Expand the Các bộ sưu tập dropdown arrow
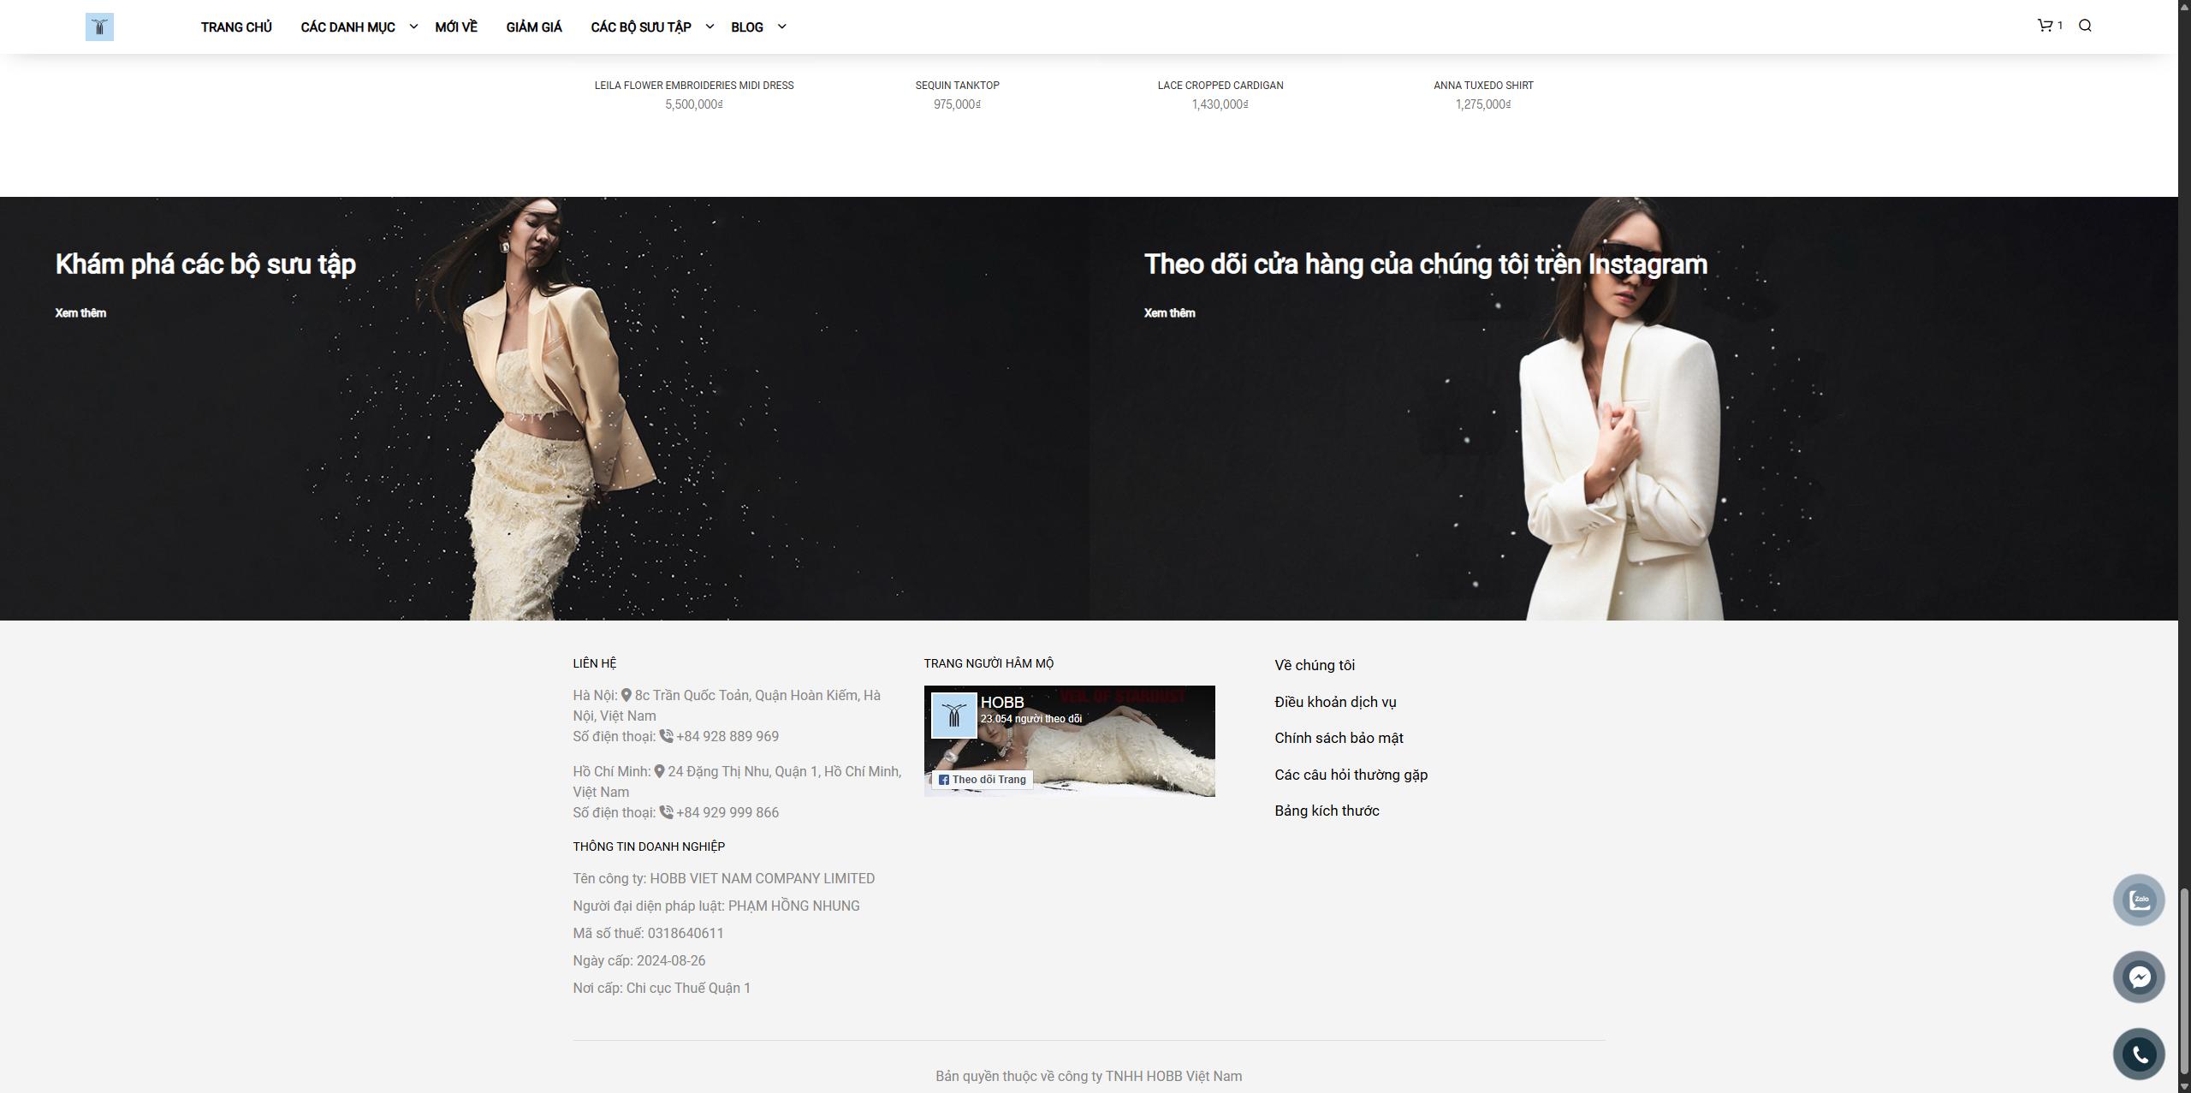Image resolution: width=2191 pixels, height=1093 pixels. [710, 27]
